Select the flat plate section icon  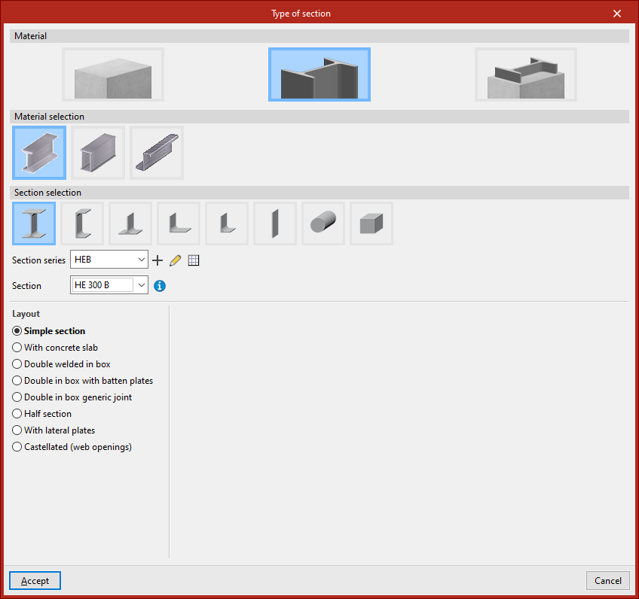pyautogui.click(x=275, y=223)
